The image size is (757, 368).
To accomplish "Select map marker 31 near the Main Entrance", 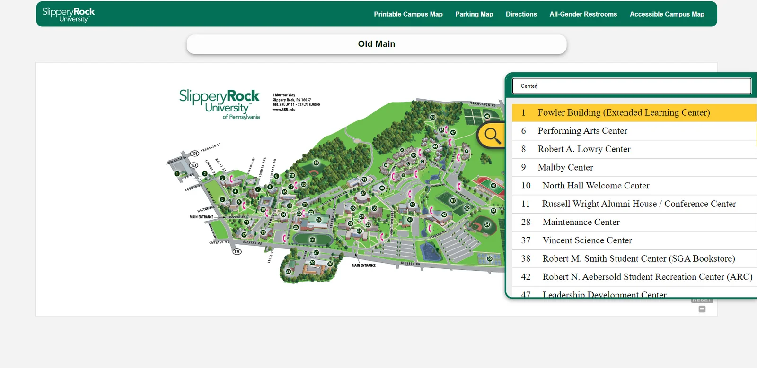I will pyautogui.click(x=359, y=231).
